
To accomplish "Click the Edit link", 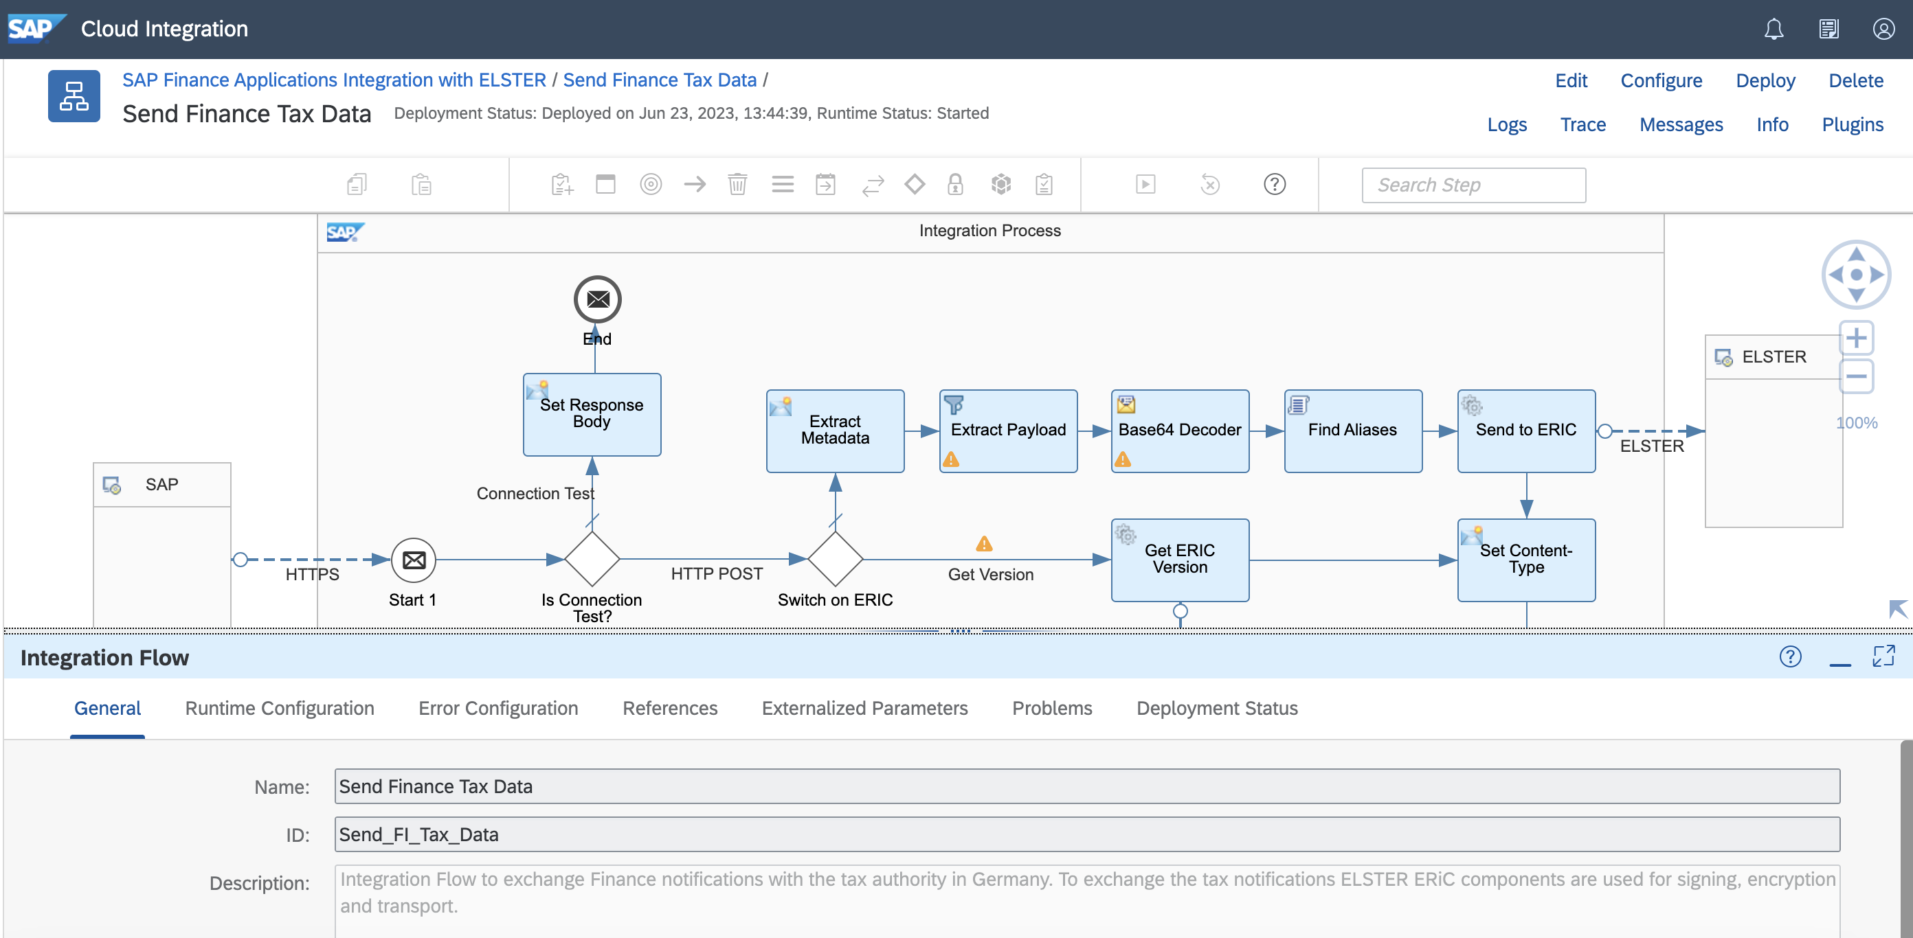I will click(x=1571, y=80).
